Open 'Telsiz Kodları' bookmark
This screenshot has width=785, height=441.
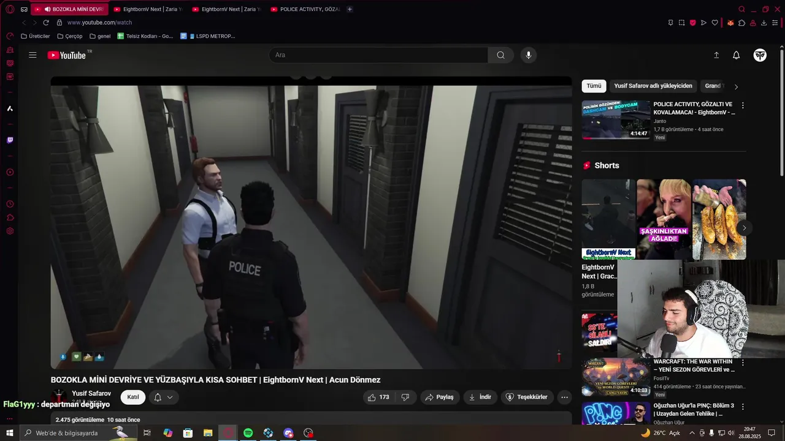pos(145,36)
